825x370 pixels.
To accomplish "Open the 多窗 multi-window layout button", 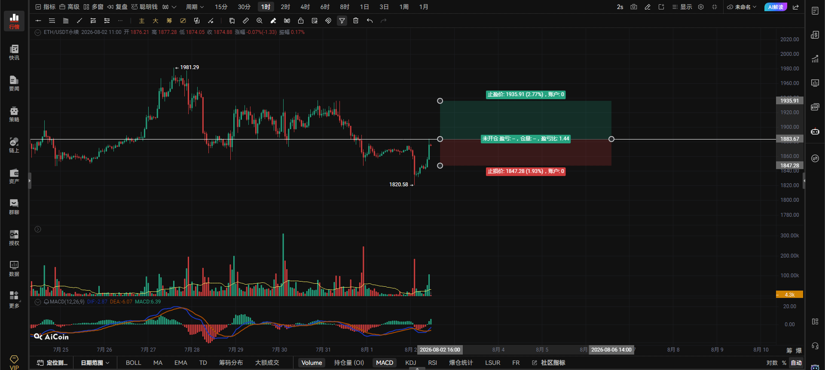I will (x=94, y=7).
